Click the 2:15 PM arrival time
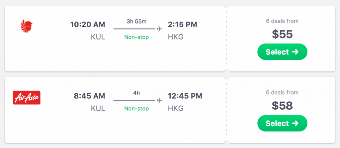340x148 pixels. click(x=183, y=25)
